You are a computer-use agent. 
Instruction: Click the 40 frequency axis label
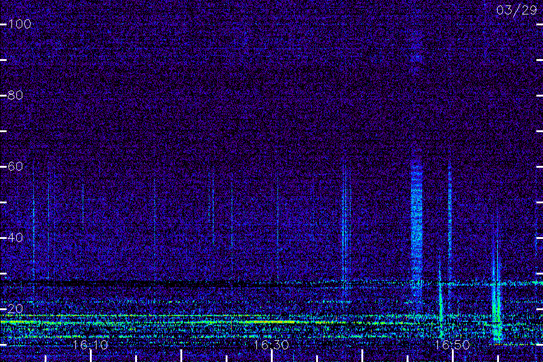point(15,237)
